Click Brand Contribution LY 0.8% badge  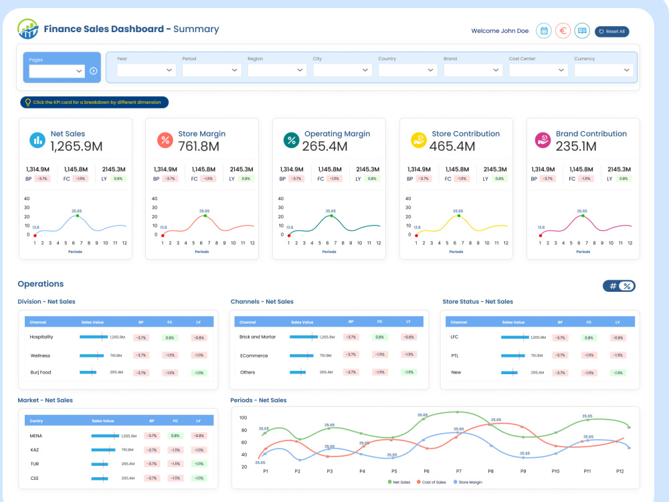click(624, 179)
